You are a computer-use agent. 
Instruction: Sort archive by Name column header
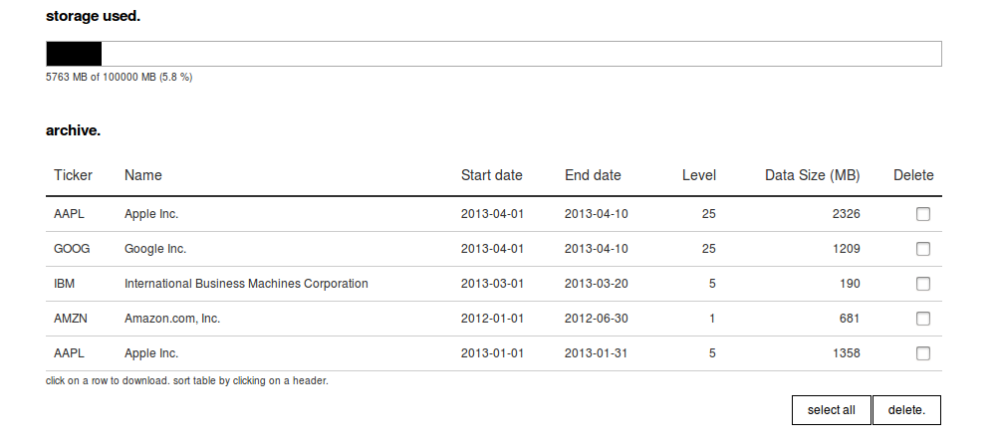point(143,175)
